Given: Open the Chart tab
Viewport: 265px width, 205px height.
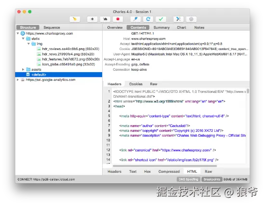Looking at the screenshot, I should pos(182,27).
